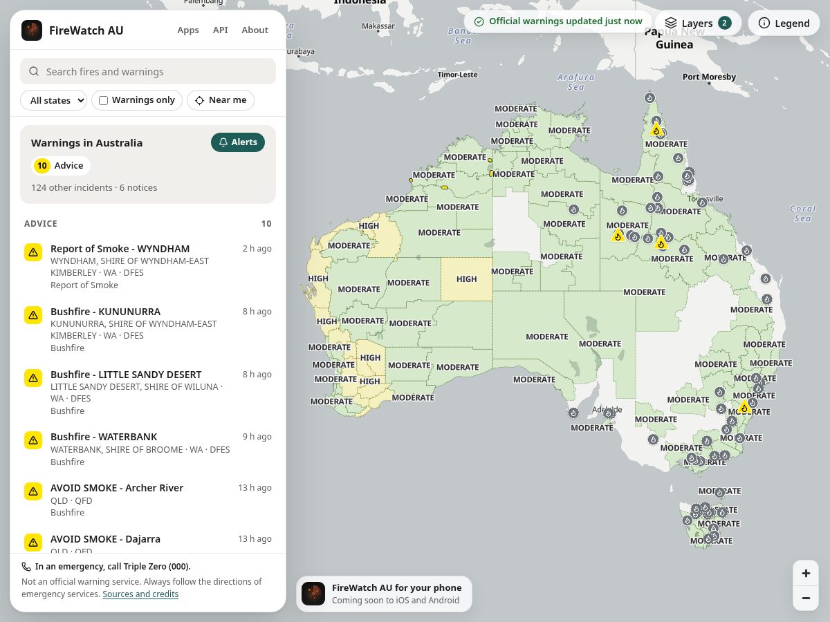
Task: Click warning icon beside AVOID SMOKE - Dajarra
Action: pos(33,543)
